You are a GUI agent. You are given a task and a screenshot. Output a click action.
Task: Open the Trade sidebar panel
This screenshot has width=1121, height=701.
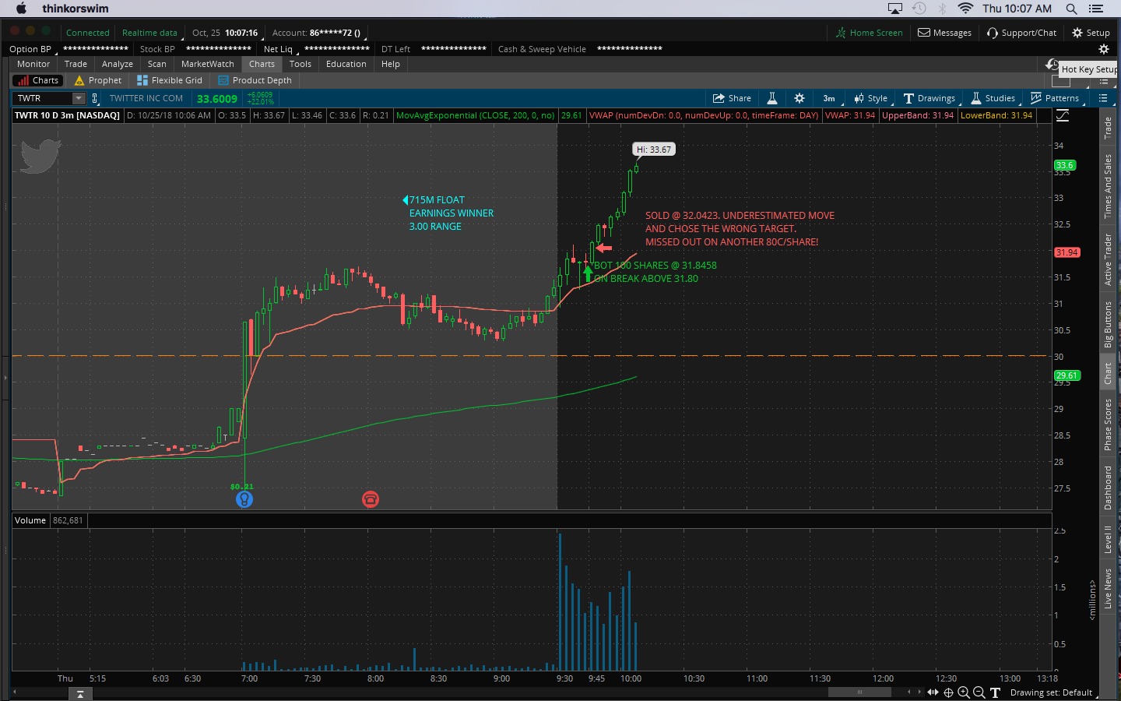(x=1108, y=128)
